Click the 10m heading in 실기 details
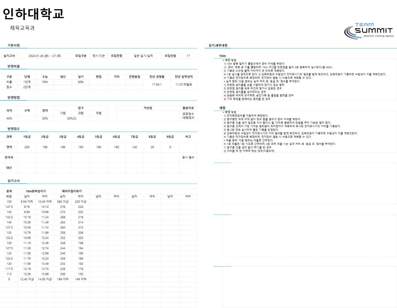 (x=222, y=56)
